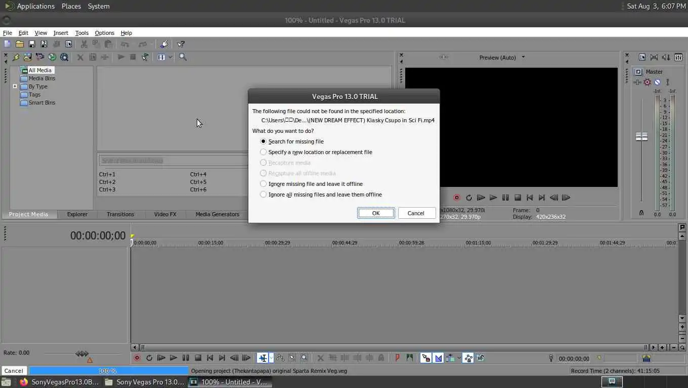This screenshot has height=388, width=688.
Task: Click SonyVegasPro13.0B taskbar item
Action: pos(59,382)
